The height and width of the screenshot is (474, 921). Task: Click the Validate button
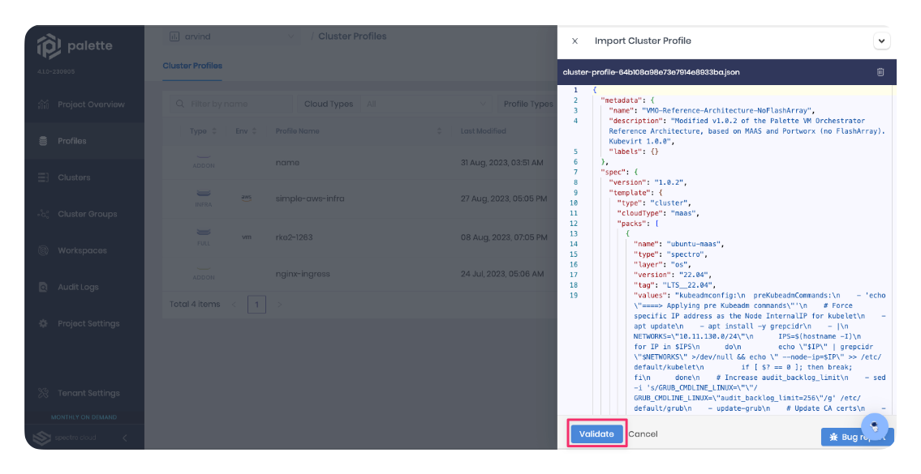click(596, 434)
